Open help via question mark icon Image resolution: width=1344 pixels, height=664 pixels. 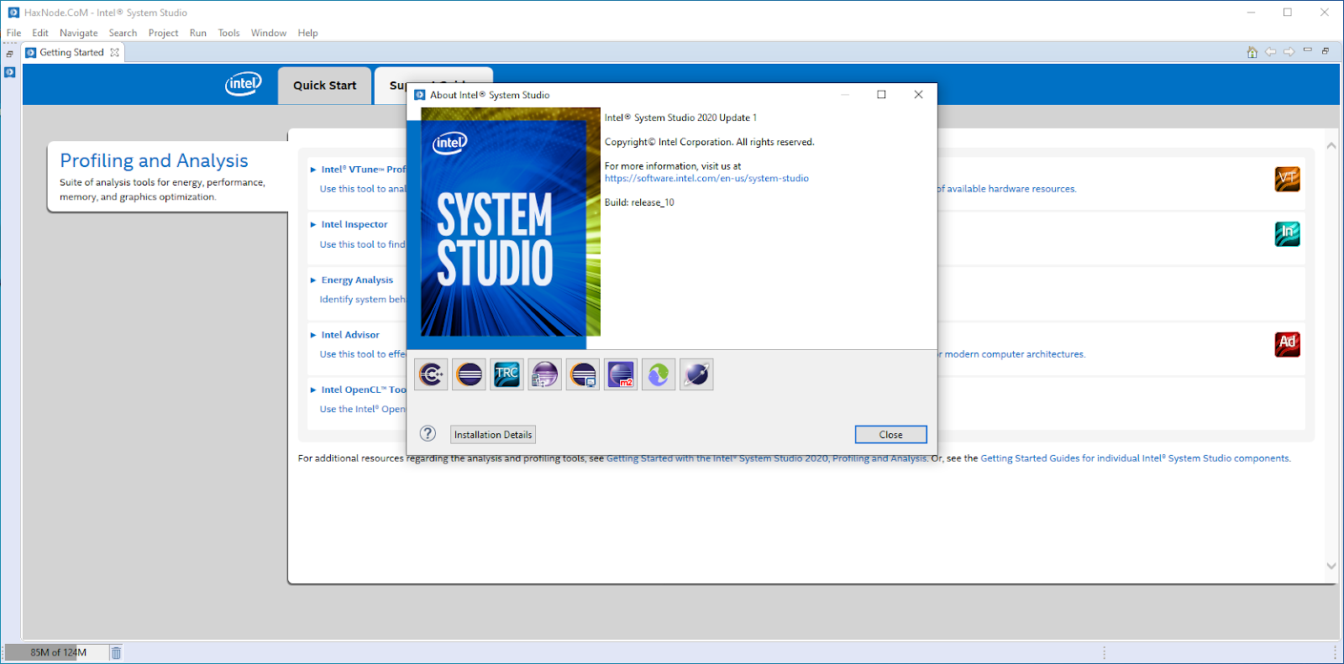[x=428, y=433]
